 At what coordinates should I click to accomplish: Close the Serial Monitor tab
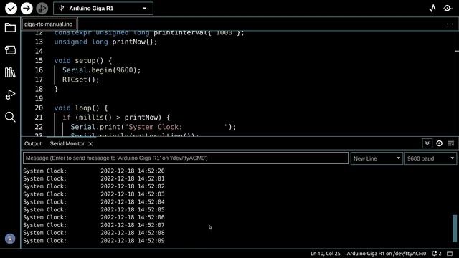[90, 144]
